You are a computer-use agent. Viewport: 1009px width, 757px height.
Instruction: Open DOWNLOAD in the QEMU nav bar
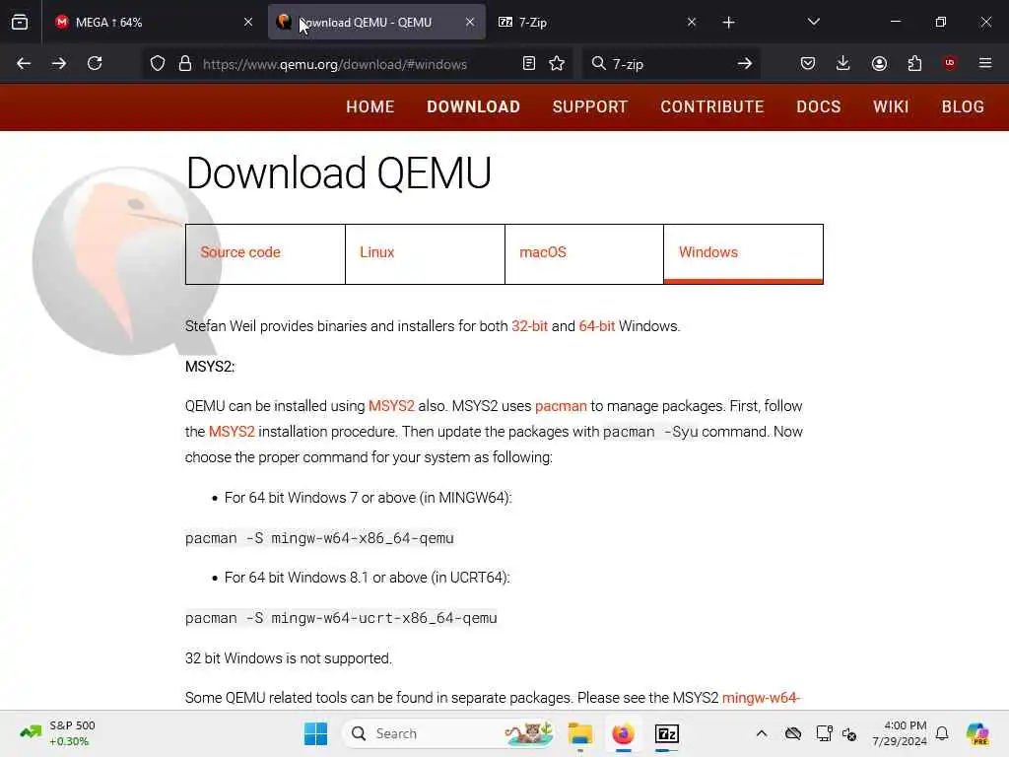pyautogui.click(x=474, y=106)
